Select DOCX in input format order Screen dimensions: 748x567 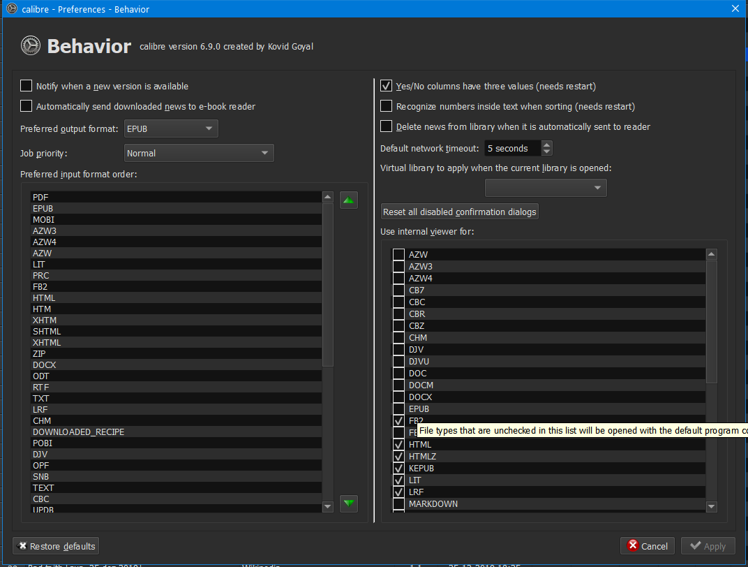click(176, 364)
